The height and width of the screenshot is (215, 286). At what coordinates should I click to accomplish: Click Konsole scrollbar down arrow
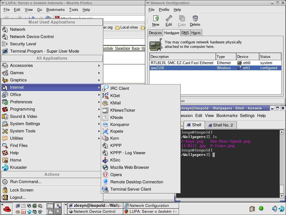[x=282, y=196]
